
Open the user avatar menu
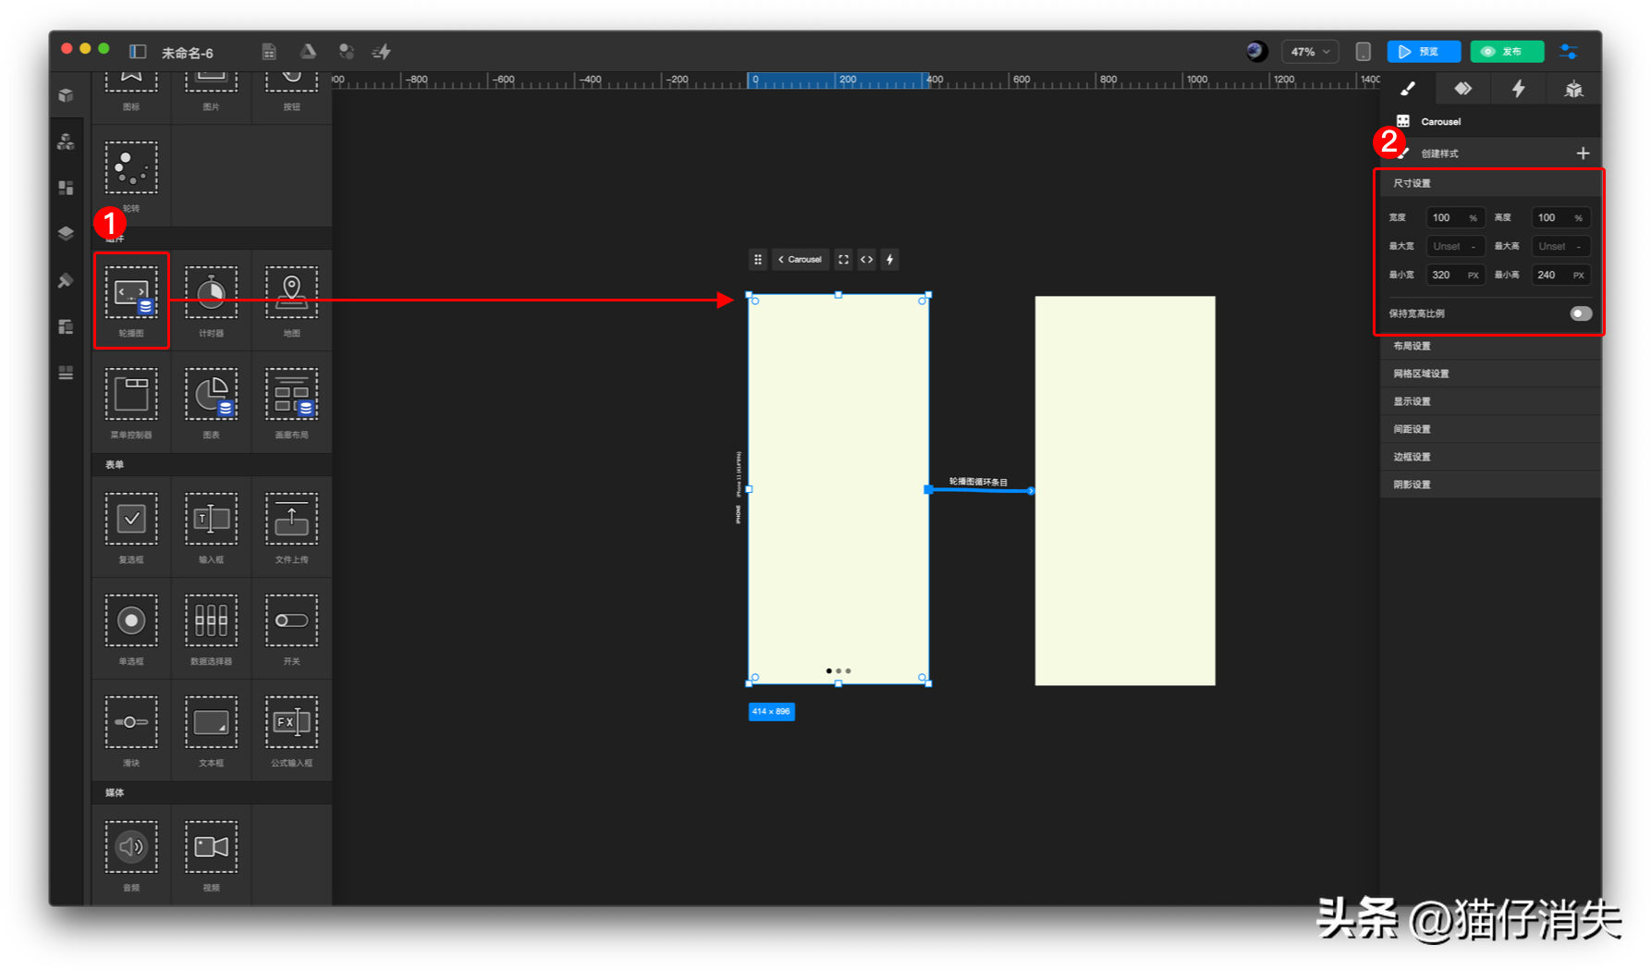pyautogui.click(x=1256, y=52)
